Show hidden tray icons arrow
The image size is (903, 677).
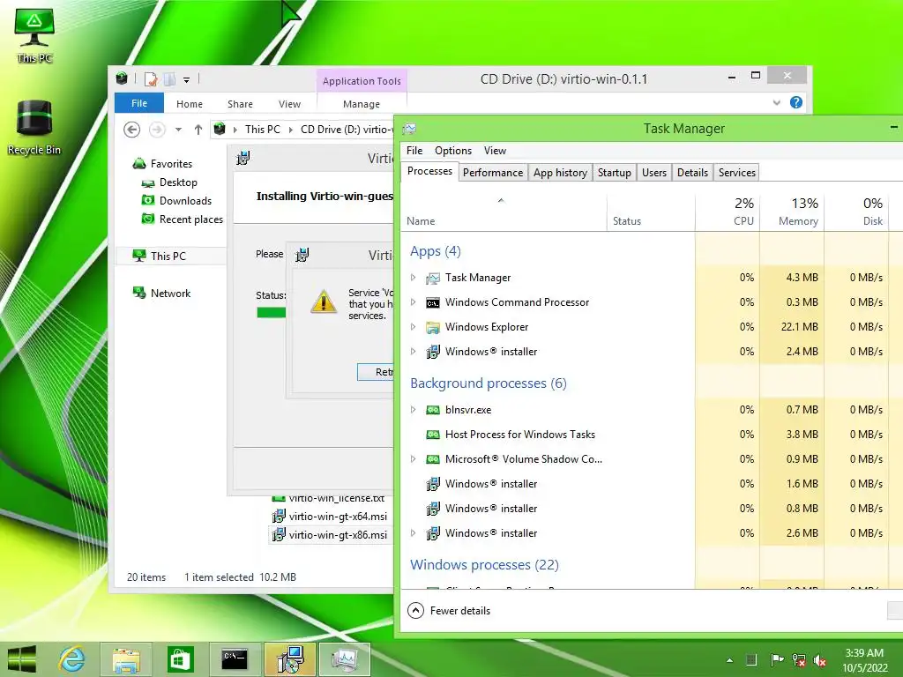click(729, 660)
